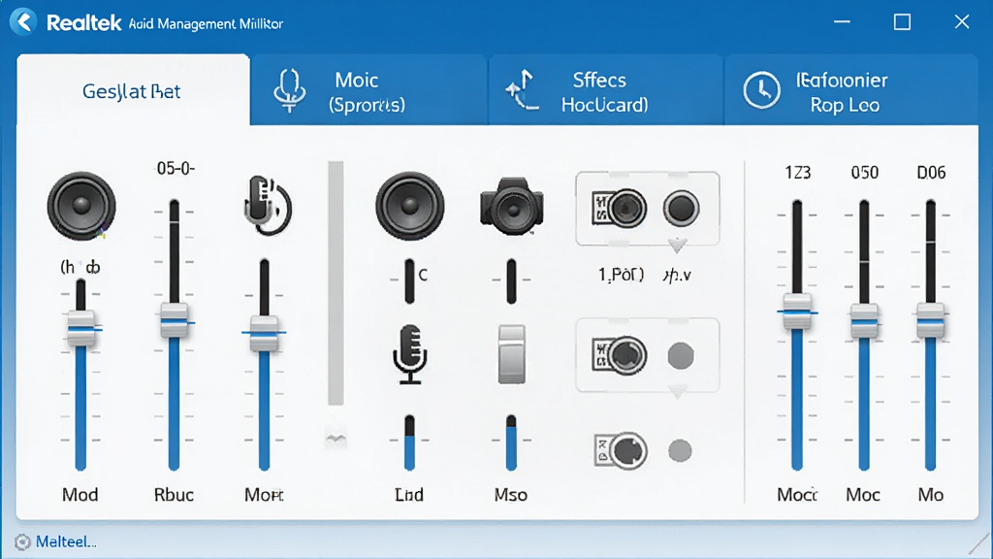Toggle the gray round jack in middle panel
The height and width of the screenshot is (559, 993).
[681, 355]
